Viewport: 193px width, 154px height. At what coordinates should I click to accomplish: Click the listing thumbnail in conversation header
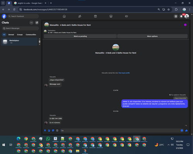(47, 25)
